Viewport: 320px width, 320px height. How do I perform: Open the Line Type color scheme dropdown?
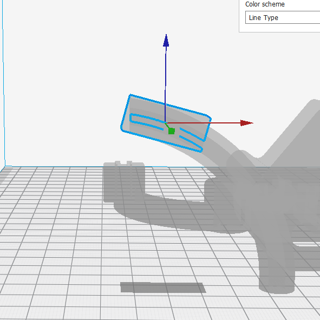[283, 18]
